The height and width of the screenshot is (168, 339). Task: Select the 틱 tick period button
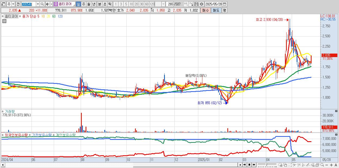pos(110,4)
